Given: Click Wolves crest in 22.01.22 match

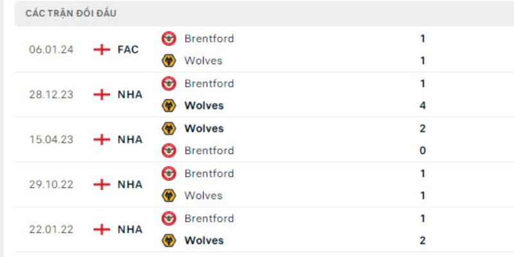Looking at the screenshot, I should click(x=168, y=241).
